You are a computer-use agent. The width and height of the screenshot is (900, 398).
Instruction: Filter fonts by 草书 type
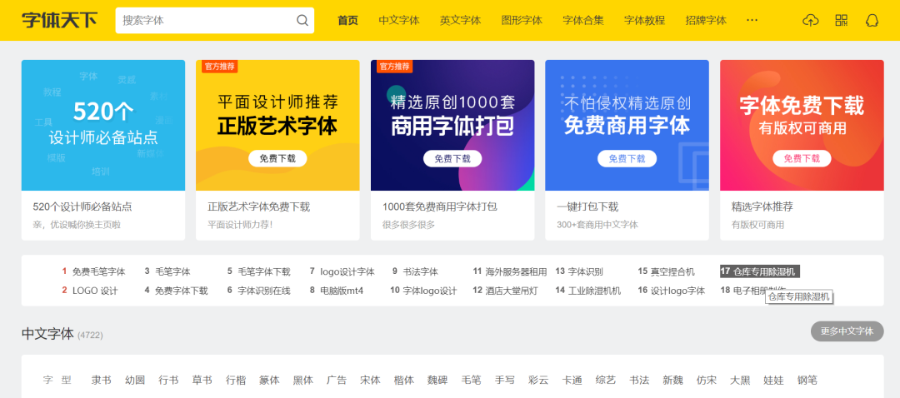point(202,381)
